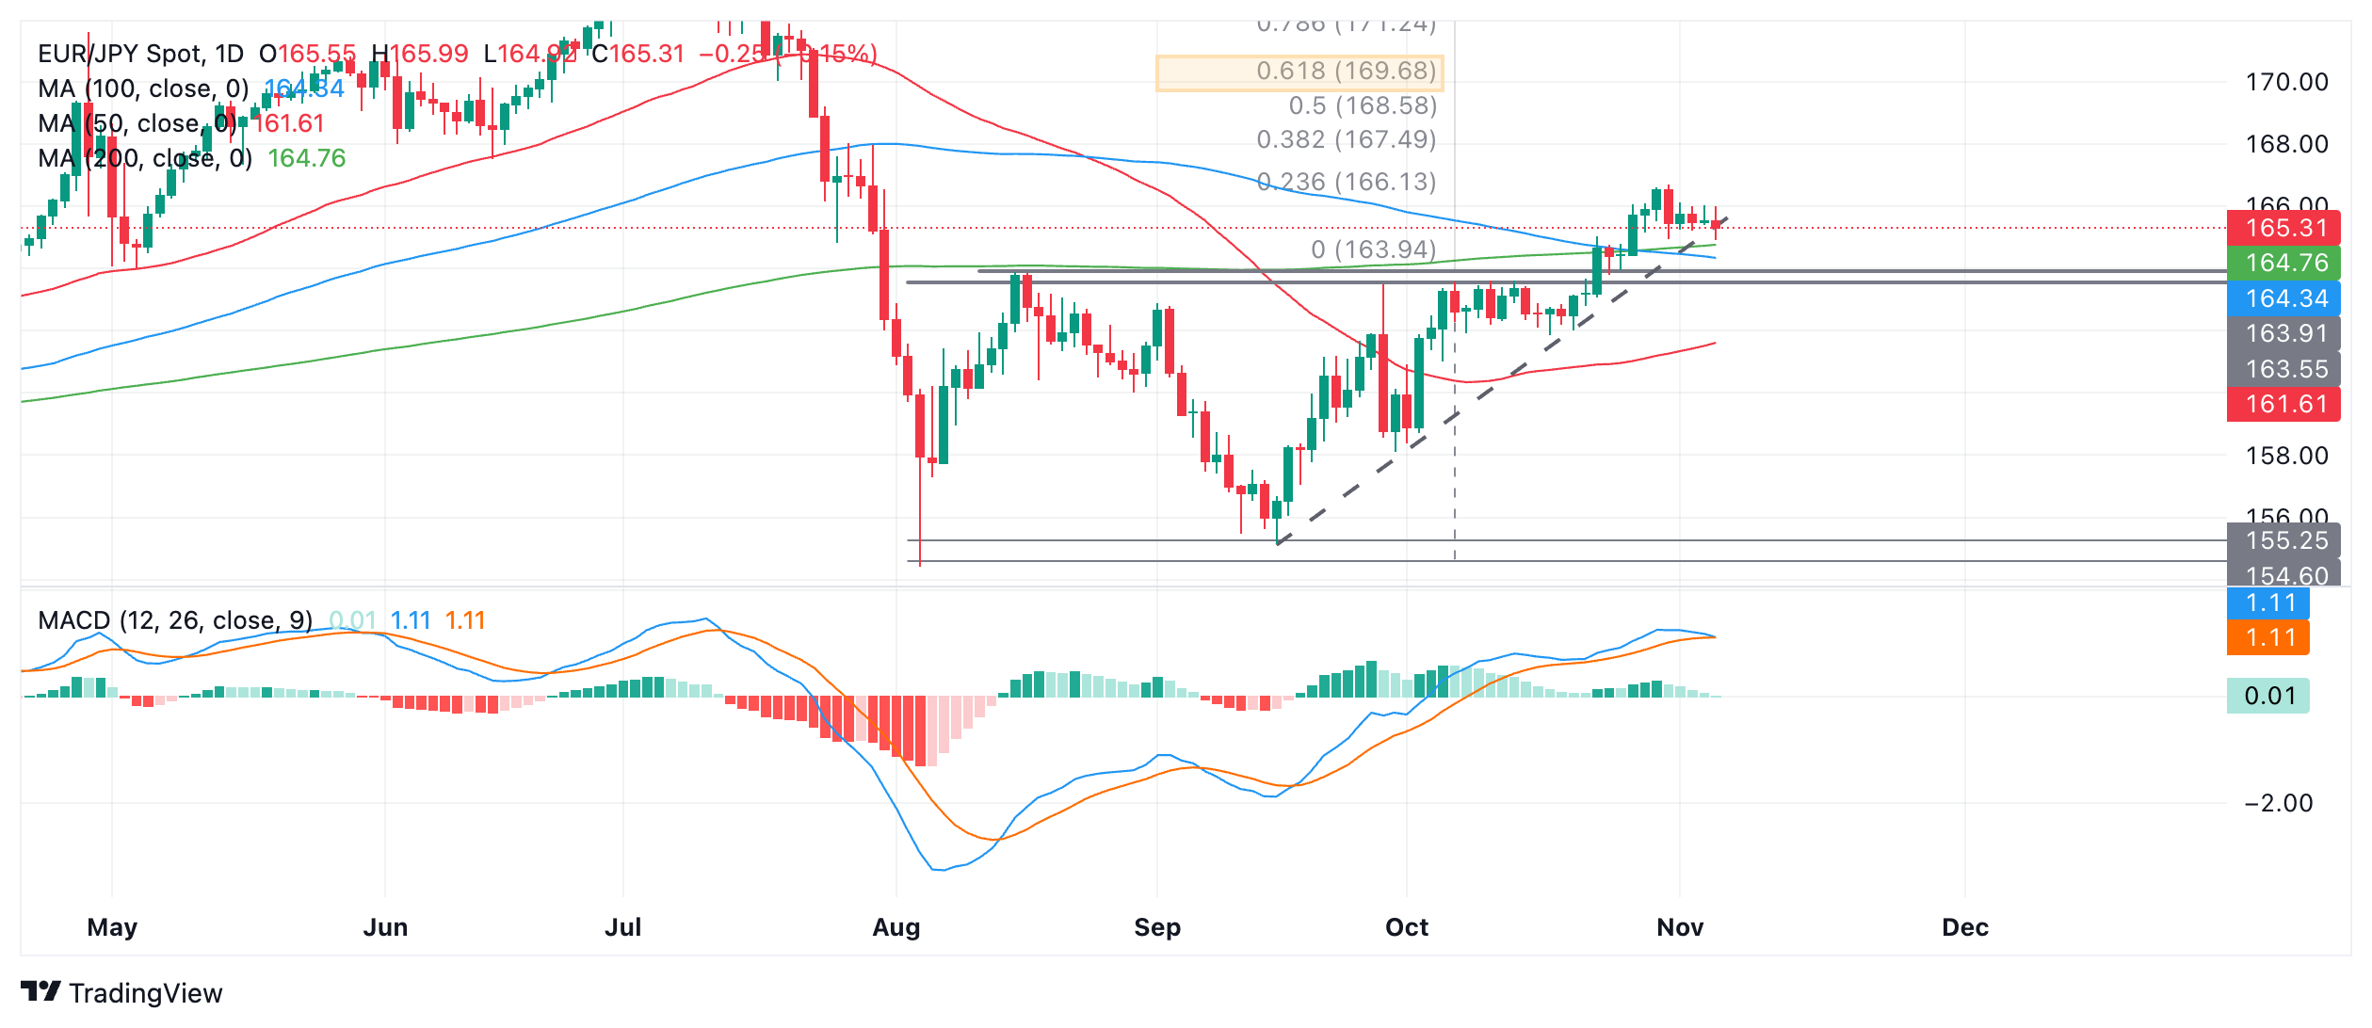Click the red 165.31 current price tag

[2283, 228]
